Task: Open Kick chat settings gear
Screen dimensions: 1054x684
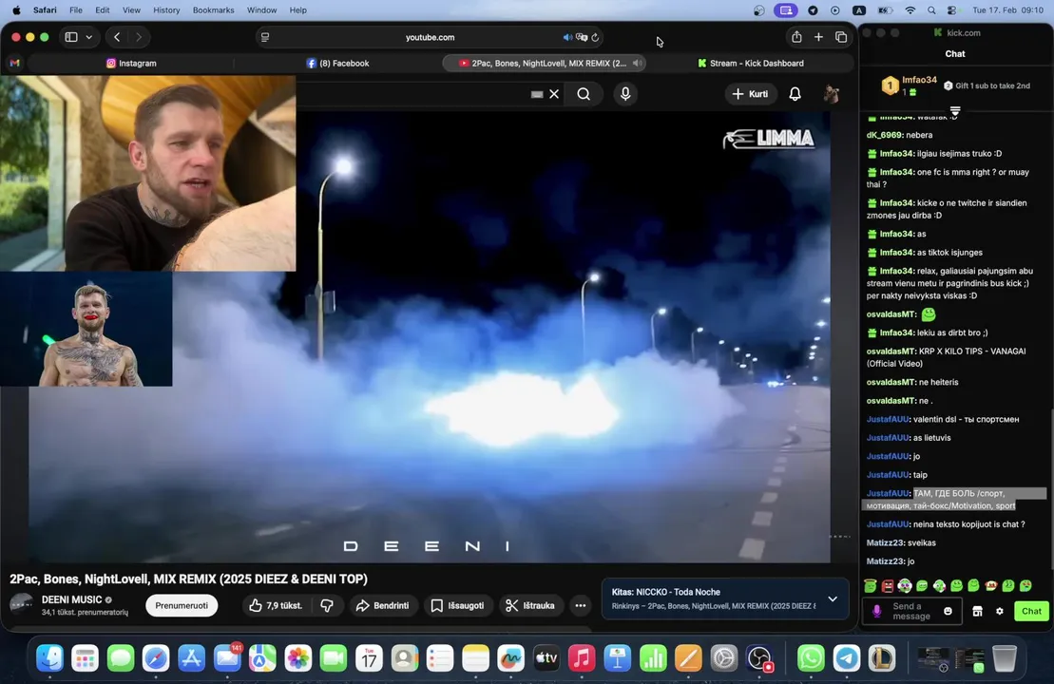Action: click(1000, 612)
